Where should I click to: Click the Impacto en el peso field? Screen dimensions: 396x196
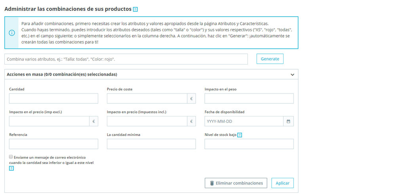pos(249,99)
